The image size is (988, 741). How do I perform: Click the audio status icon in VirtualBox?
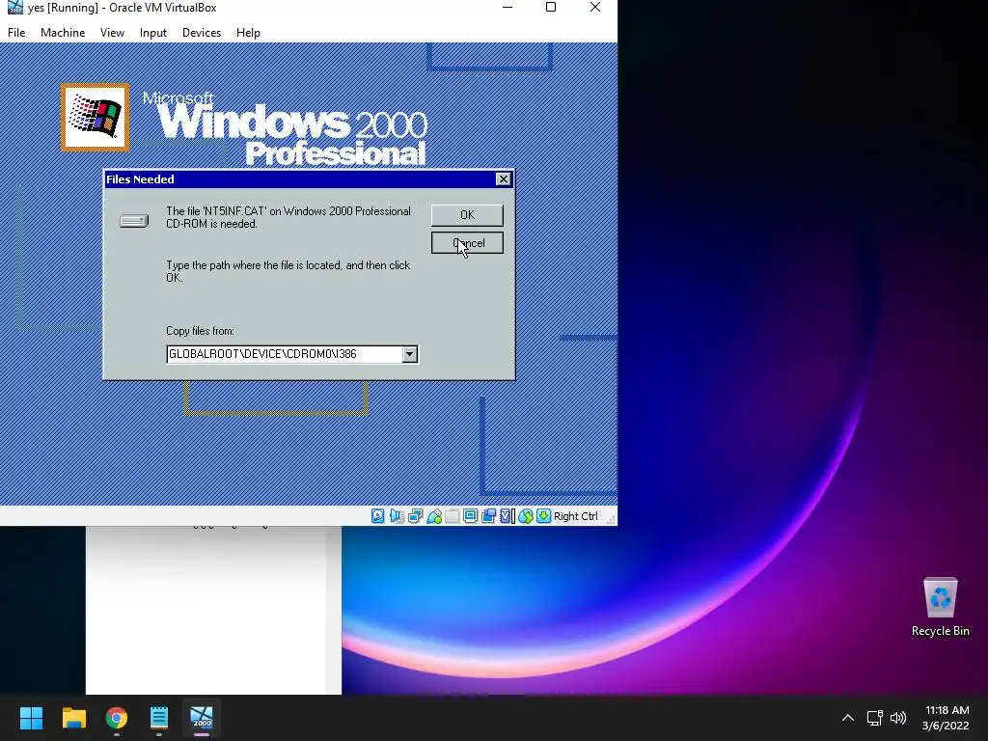[x=397, y=516]
